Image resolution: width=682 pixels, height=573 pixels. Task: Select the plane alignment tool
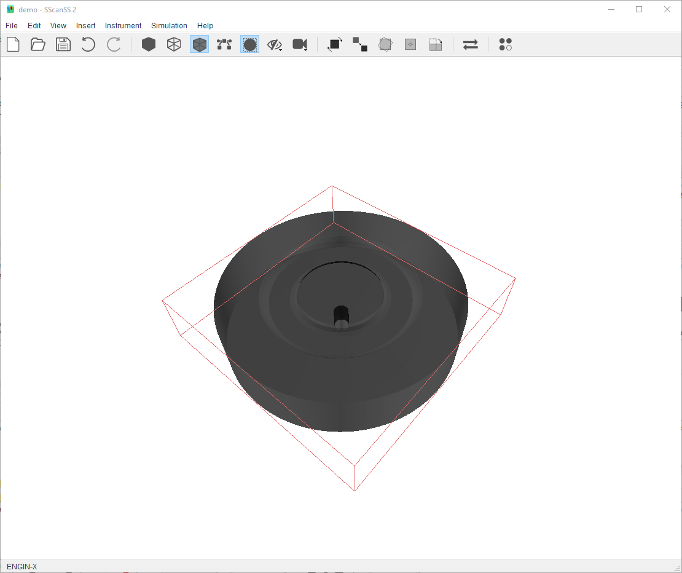pos(436,44)
